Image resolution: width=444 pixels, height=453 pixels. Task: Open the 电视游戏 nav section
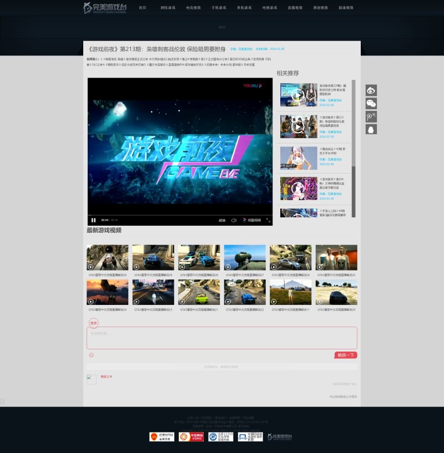(270, 8)
